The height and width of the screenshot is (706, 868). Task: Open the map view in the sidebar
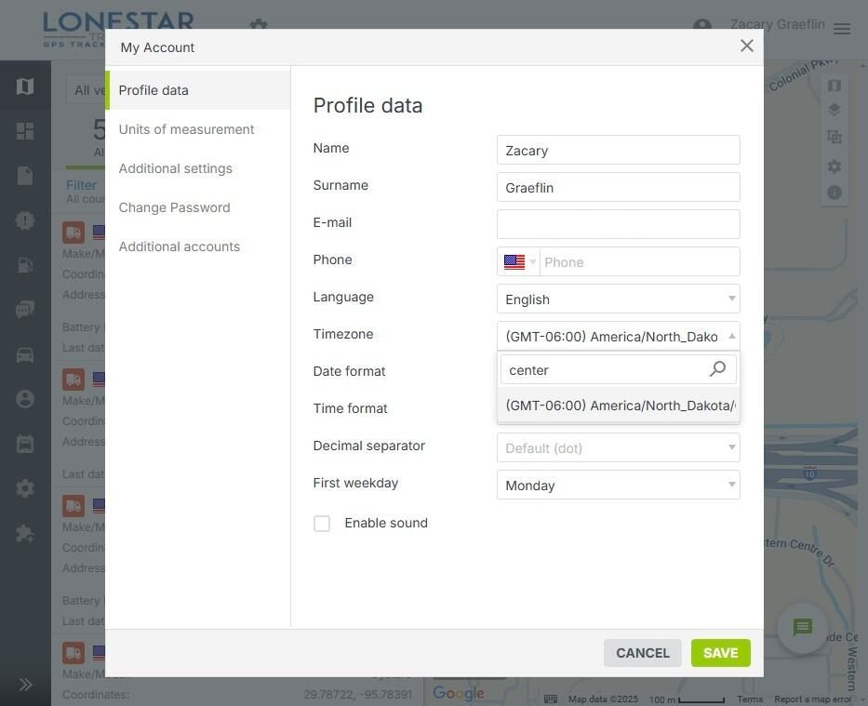[25, 87]
